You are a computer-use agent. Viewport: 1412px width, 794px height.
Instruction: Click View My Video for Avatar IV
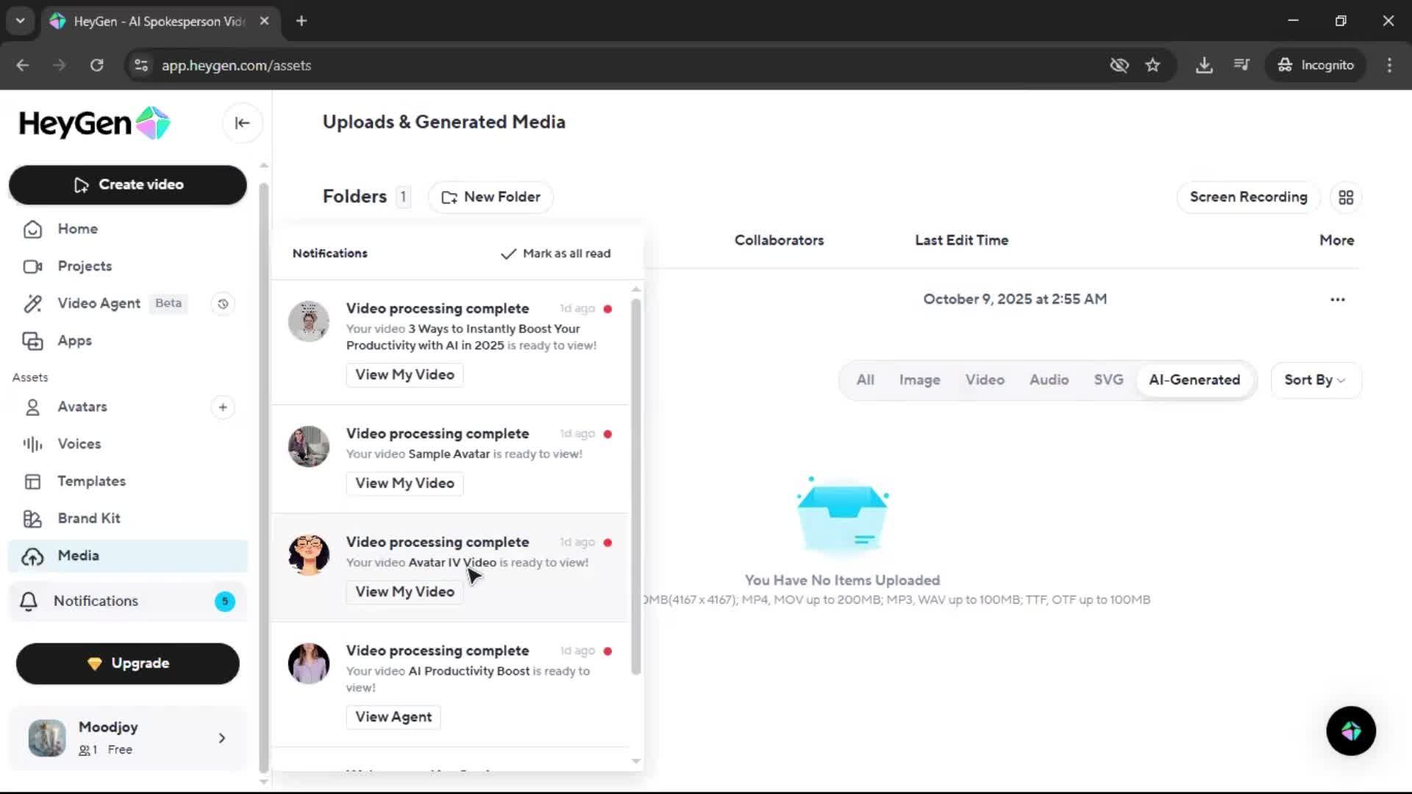coord(404,592)
